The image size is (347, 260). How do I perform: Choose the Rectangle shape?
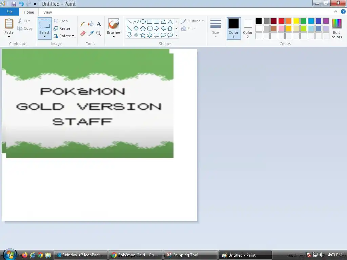(x=149, y=22)
